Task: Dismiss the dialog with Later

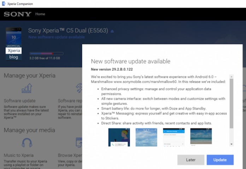Action: pyautogui.click(x=191, y=160)
